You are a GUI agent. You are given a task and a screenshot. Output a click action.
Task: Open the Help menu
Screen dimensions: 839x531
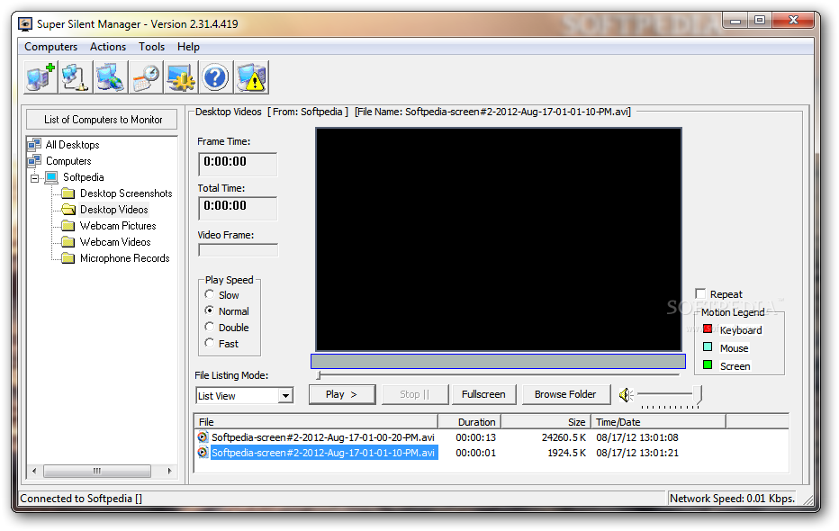tap(188, 47)
